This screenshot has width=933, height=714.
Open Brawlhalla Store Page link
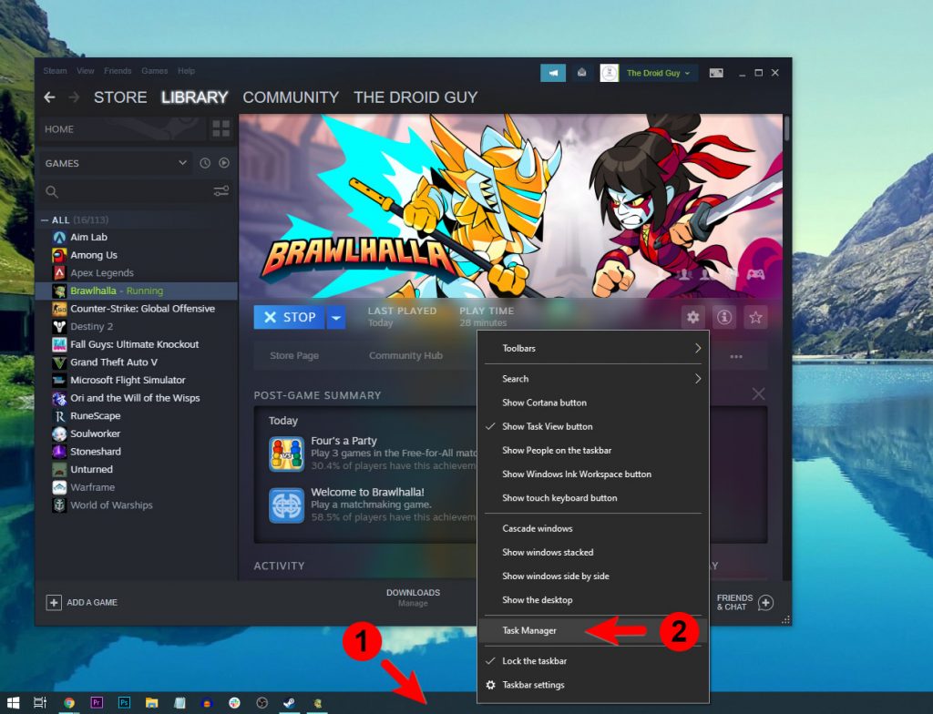[x=294, y=355]
